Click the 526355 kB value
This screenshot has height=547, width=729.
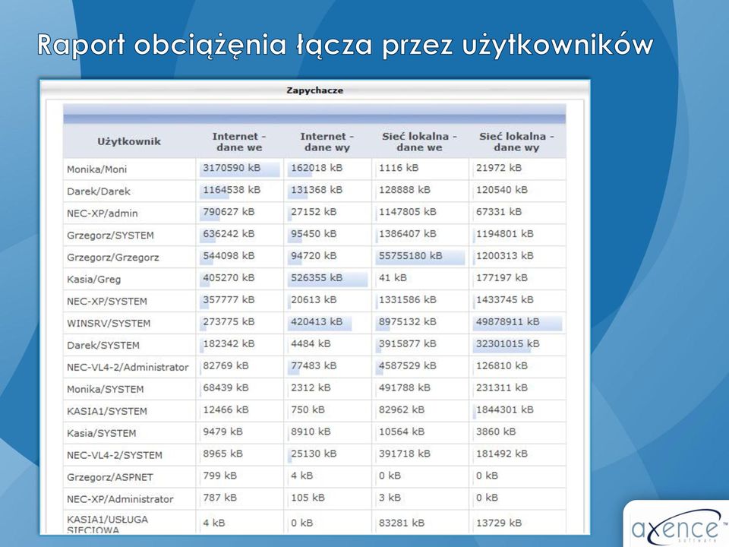[317, 278]
